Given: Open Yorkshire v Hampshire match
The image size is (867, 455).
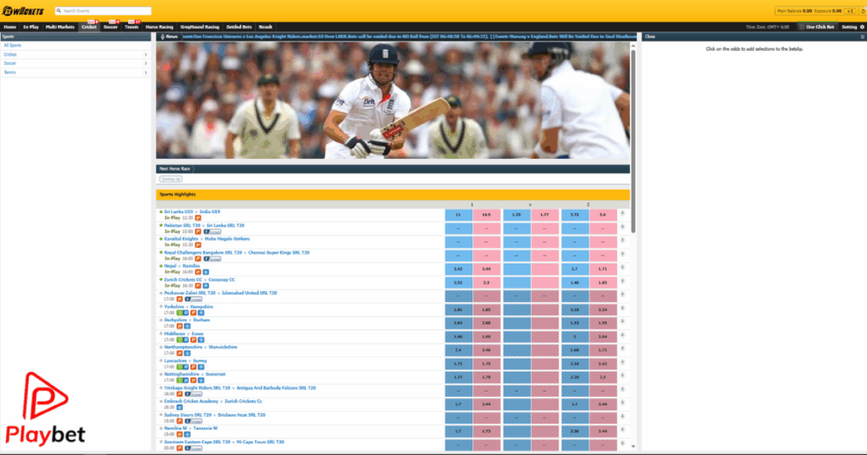Looking at the screenshot, I should (x=189, y=306).
